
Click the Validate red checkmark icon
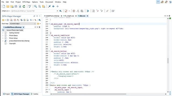[x=66, y=11]
